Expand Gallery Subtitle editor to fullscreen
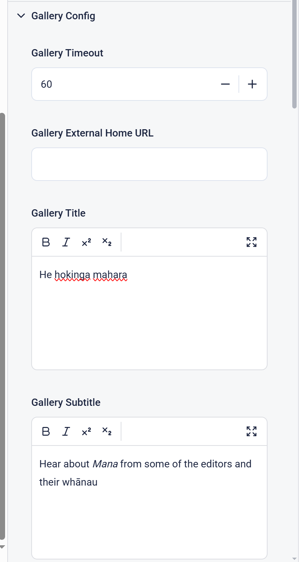This screenshot has height=562, width=301. tap(252, 431)
